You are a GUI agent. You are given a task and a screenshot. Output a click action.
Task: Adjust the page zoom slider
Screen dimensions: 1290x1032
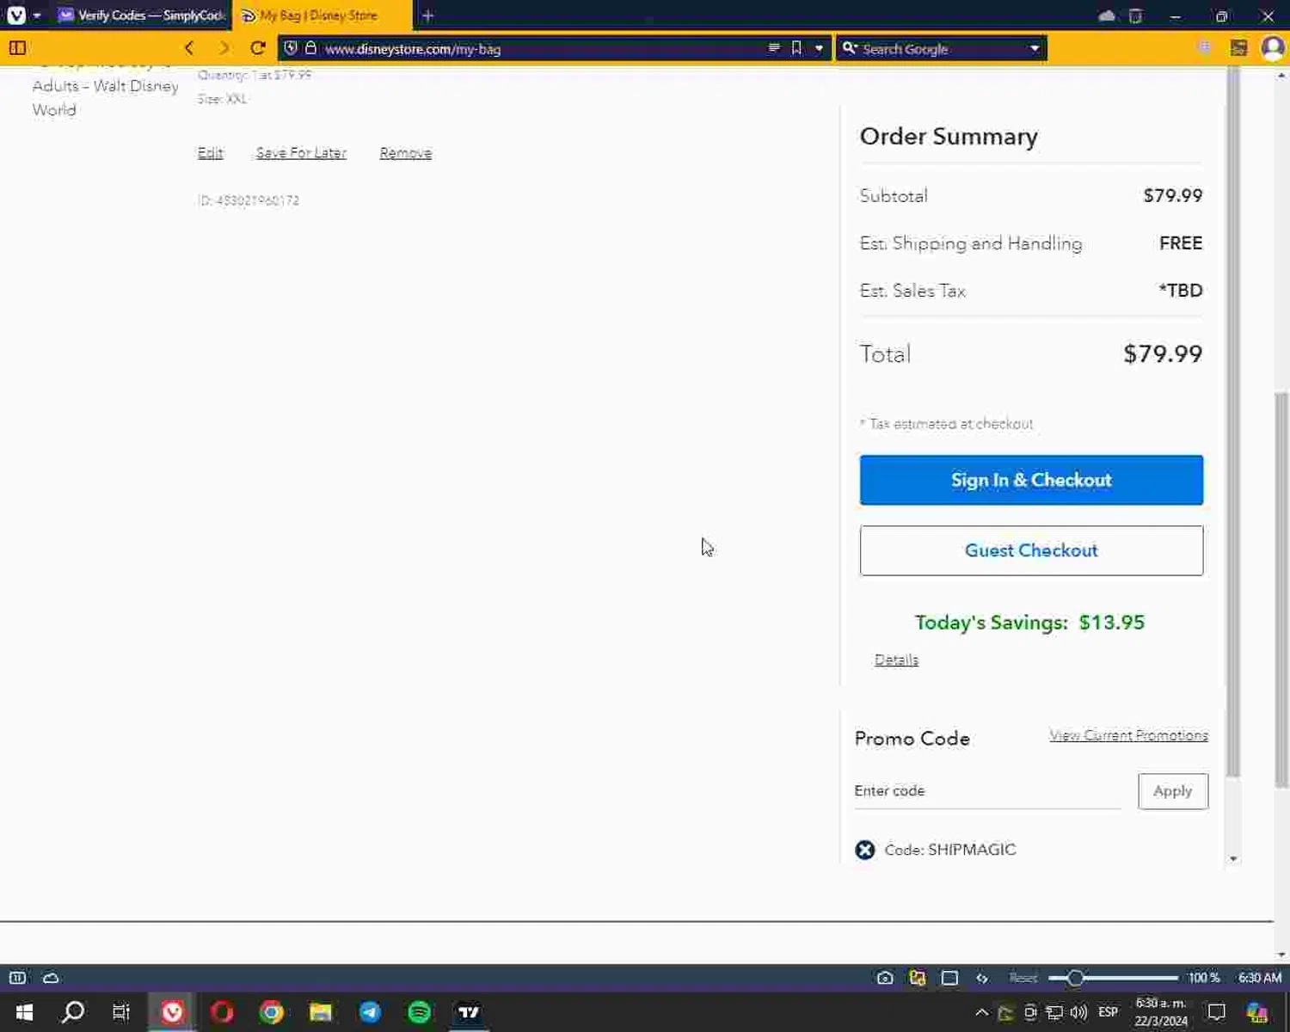[1113, 978]
